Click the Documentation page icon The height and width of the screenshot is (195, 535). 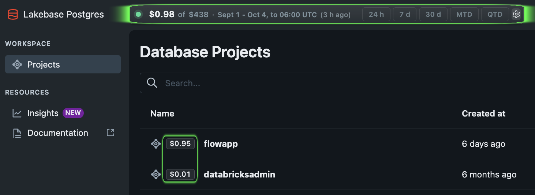point(17,133)
